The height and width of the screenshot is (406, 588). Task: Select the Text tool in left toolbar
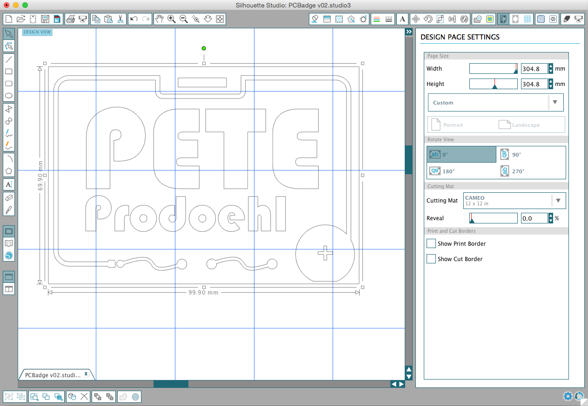tap(8, 184)
